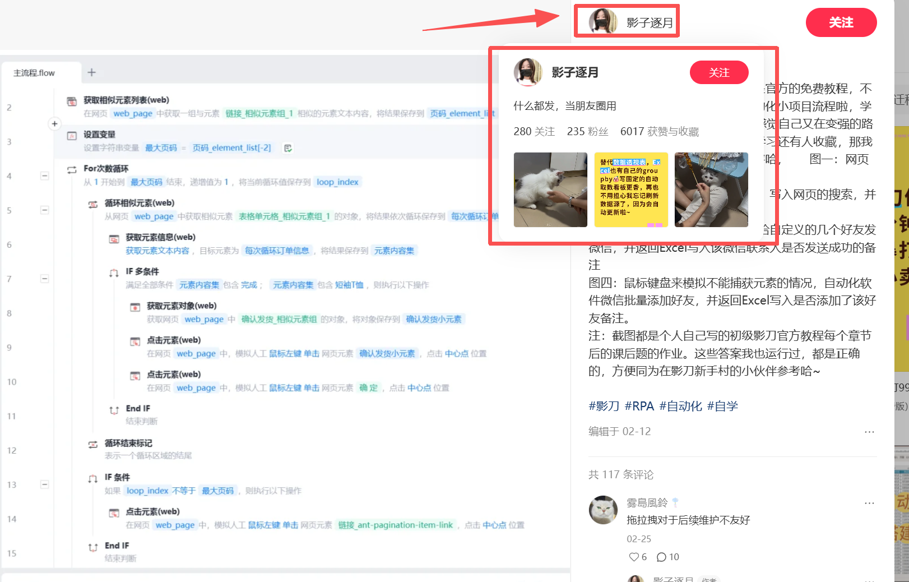Screen dimensions: 909x582
Task: Click the 点击元素(web) icon on line 10
Action: click(135, 375)
